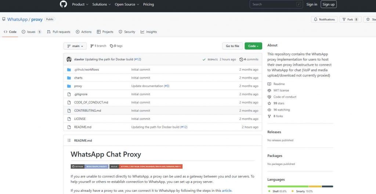This screenshot has height=194, width=376.
Task: Click the Search input field
Action: [274, 4]
